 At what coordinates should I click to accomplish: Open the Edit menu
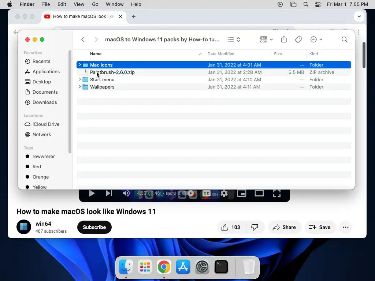(62, 4)
